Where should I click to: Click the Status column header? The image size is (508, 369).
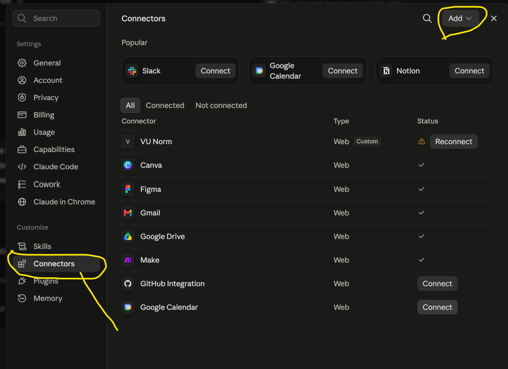427,121
